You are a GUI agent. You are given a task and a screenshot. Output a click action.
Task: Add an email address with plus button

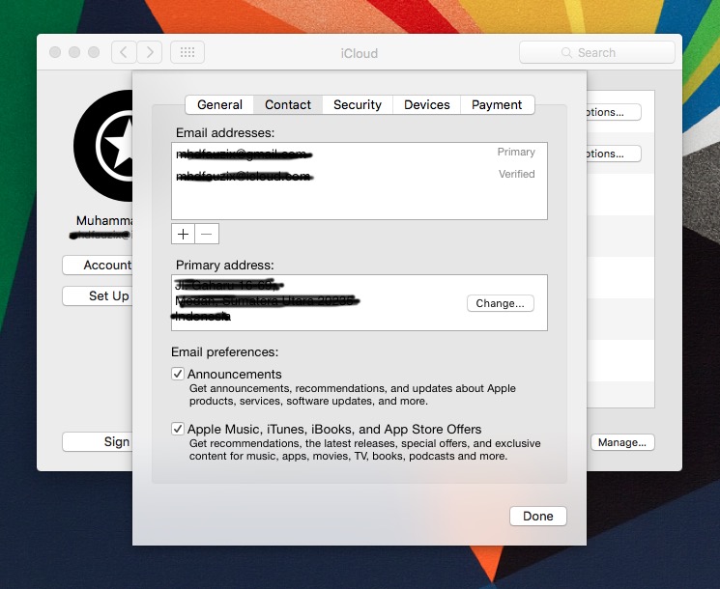183,234
